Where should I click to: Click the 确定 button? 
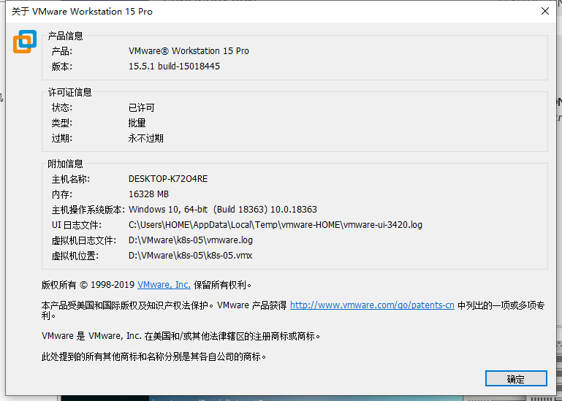click(x=516, y=378)
